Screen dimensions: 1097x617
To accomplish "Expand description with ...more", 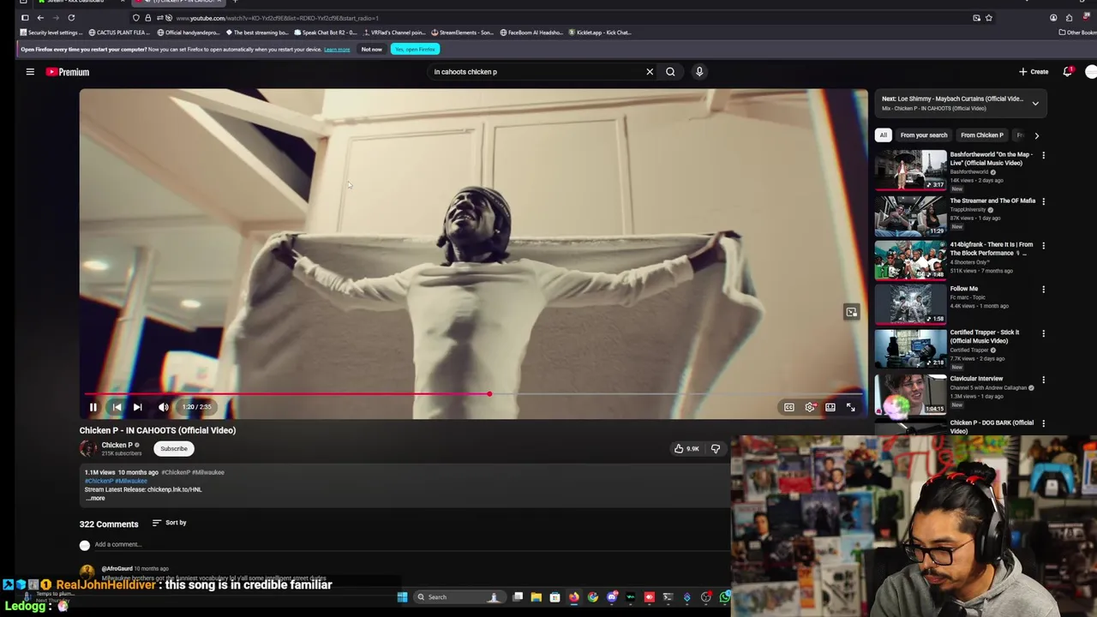I will coord(95,498).
